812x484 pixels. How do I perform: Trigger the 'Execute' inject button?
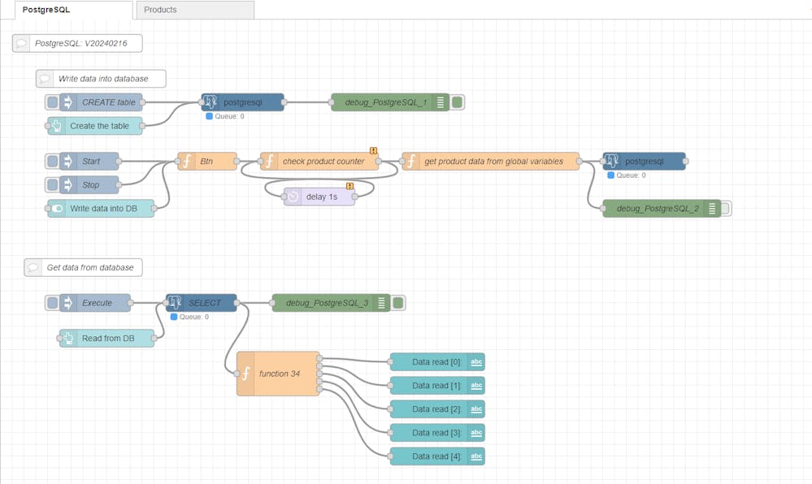[x=52, y=303]
